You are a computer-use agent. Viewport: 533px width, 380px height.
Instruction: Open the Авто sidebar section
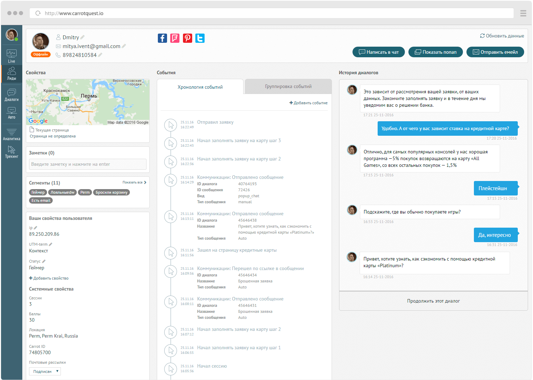tap(11, 113)
